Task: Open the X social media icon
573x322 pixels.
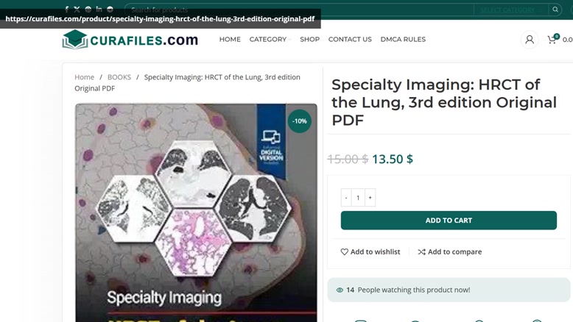Action: click(x=77, y=10)
